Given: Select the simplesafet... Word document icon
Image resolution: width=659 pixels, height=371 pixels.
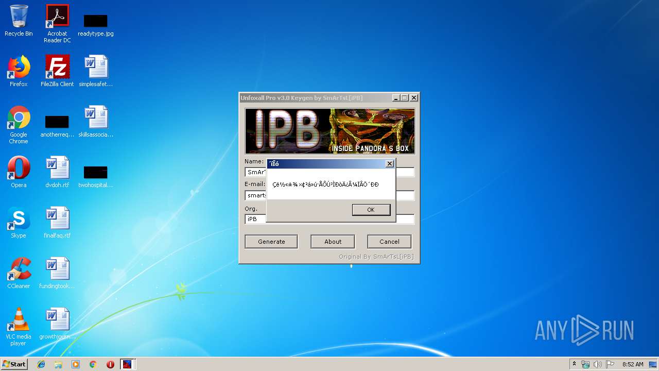Looking at the screenshot, I should [x=96, y=71].
